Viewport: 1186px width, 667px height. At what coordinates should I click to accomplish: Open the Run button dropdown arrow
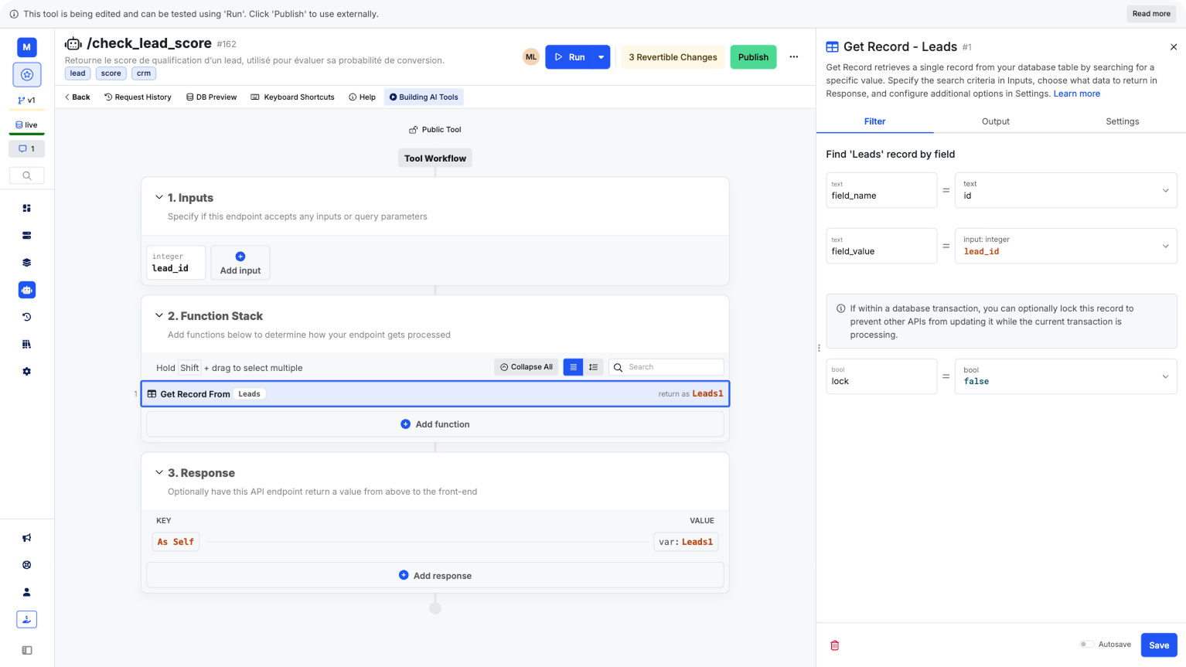(x=602, y=57)
